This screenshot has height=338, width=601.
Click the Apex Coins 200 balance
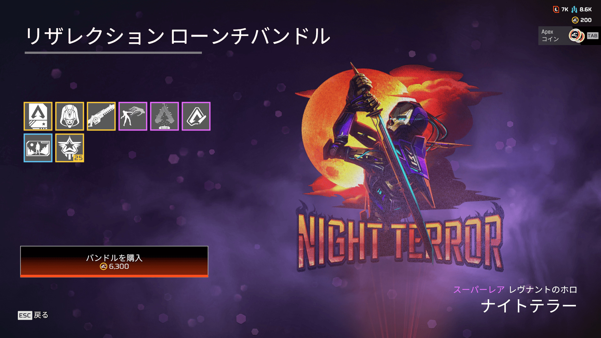(582, 20)
